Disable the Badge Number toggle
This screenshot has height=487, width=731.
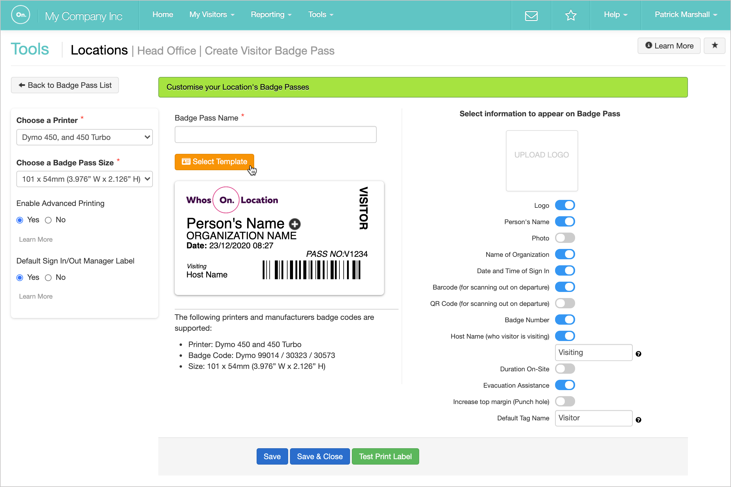pyautogui.click(x=565, y=320)
